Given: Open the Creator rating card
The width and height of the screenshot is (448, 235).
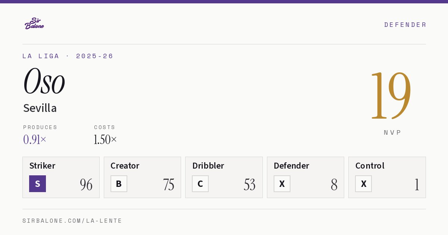Looking at the screenshot, I should [x=142, y=177].
